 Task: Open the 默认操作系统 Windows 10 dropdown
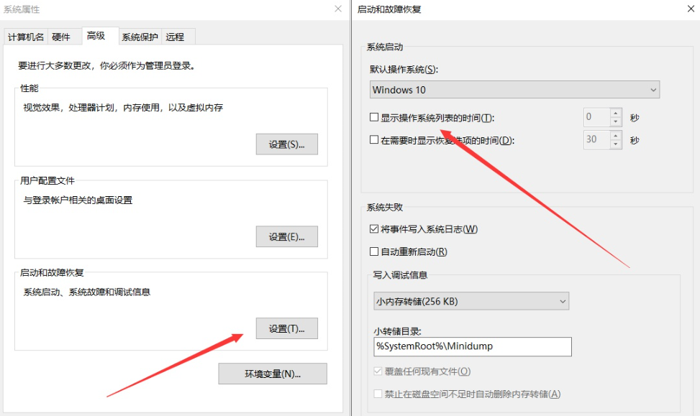click(514, 90)
